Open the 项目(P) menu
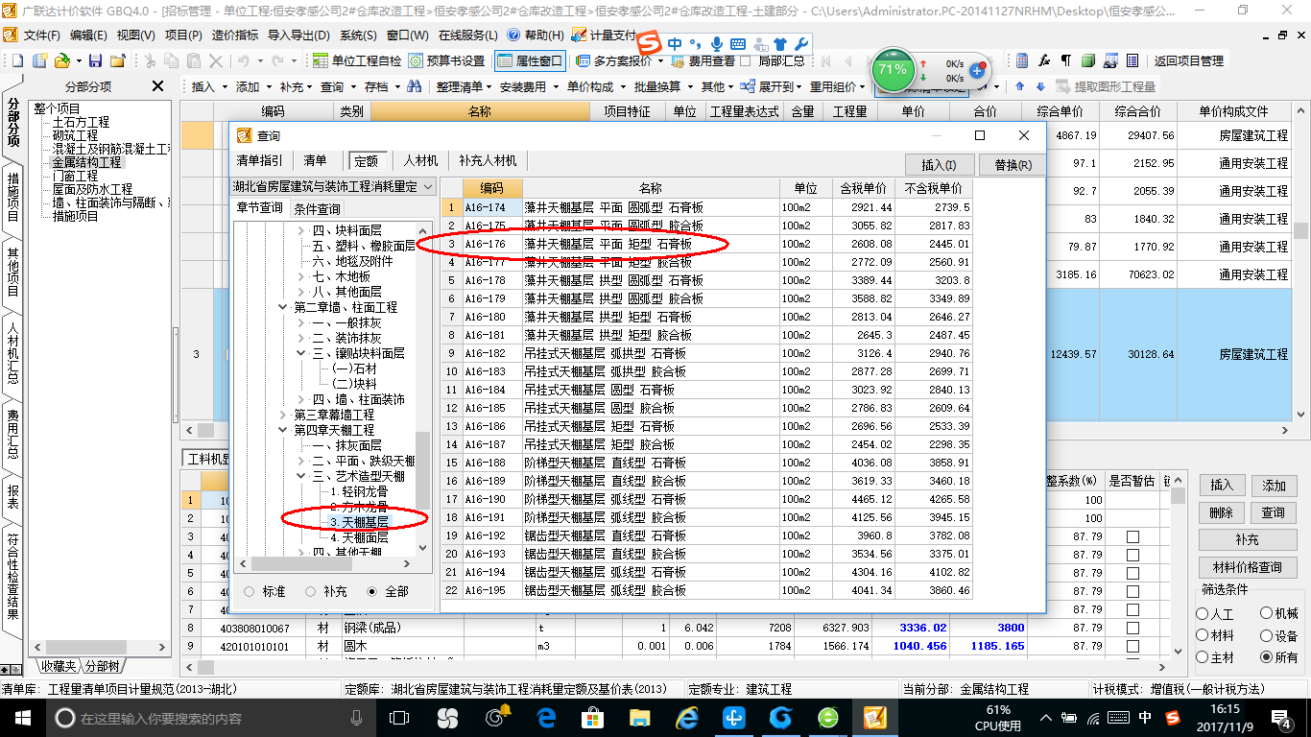1311x737 pixels. [x=182, y=35]
